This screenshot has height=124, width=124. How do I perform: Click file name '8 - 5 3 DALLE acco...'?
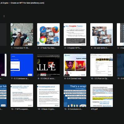pyautogui.click(x=46, y=78)
